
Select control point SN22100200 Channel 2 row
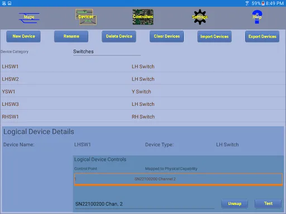pos(178,179)
